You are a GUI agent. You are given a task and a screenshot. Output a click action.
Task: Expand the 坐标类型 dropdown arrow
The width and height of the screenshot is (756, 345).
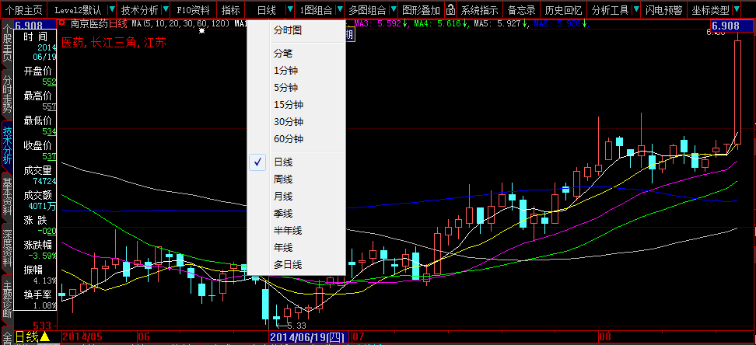(x=737, y=9)
